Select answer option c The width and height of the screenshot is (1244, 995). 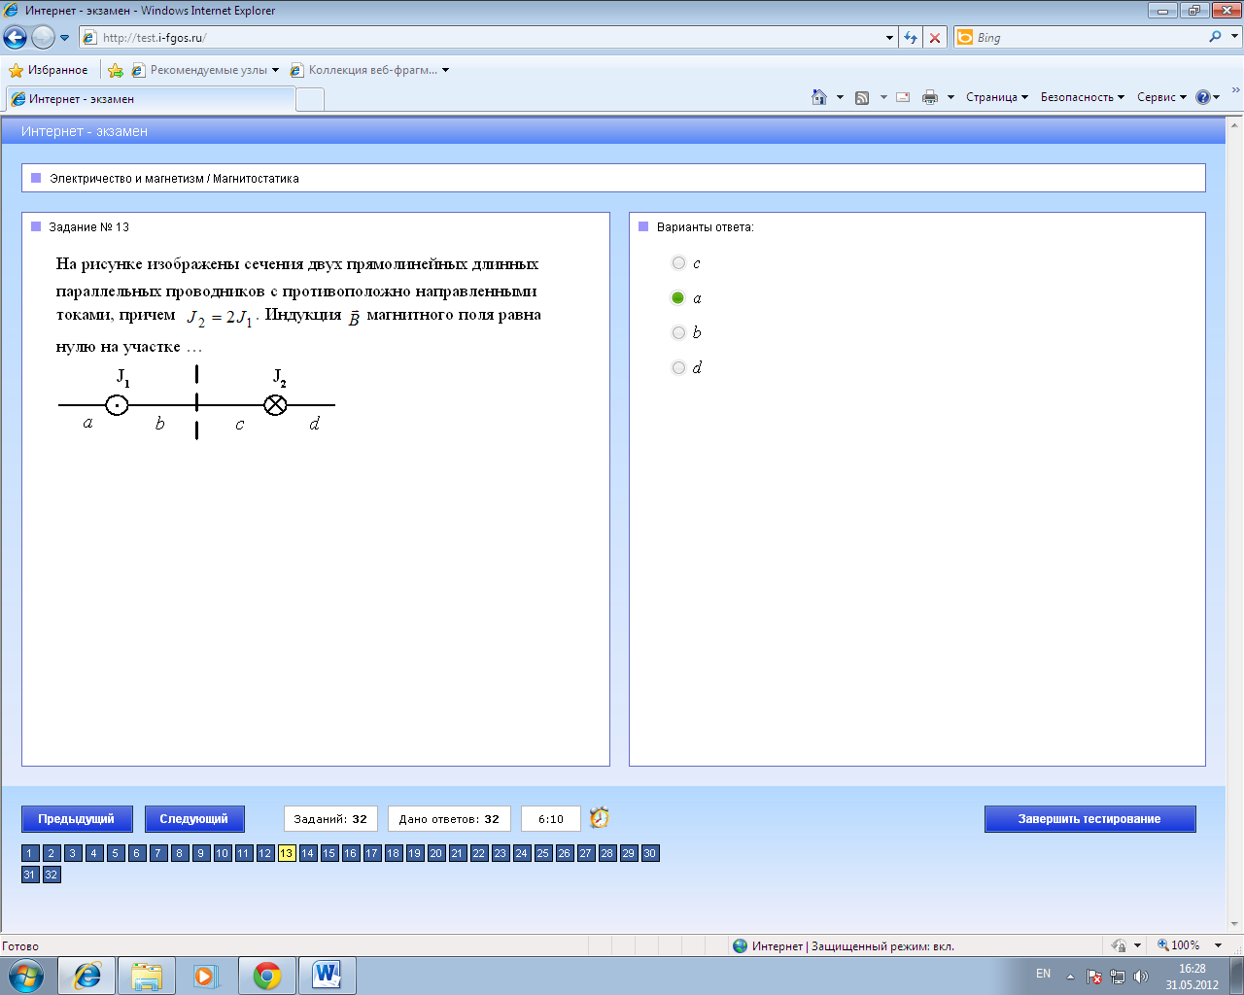678,262
